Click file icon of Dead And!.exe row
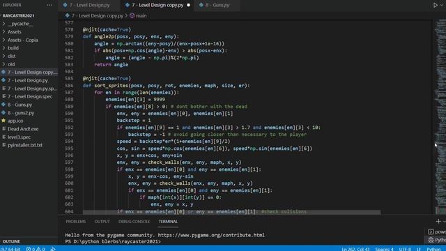This screenshot has width=446, height=251. click(3, 128)
